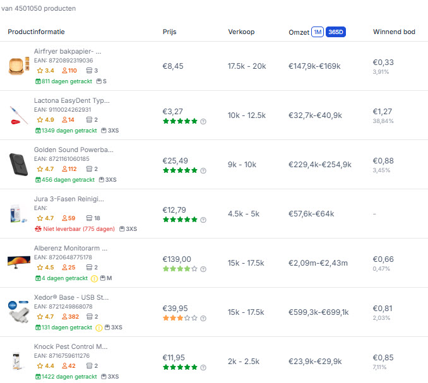
Task: Click price help icon in Jura row
Action: pyautogui.click(x=203, y=220)
